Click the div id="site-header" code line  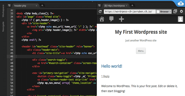pos(36,23)
